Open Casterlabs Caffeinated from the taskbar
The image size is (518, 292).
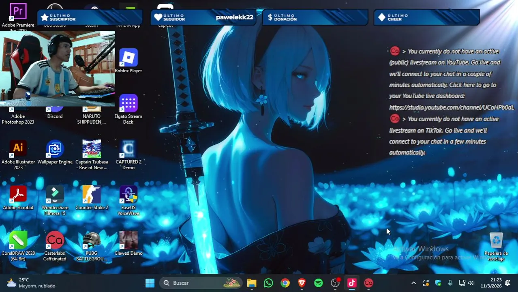click(368, 283)
